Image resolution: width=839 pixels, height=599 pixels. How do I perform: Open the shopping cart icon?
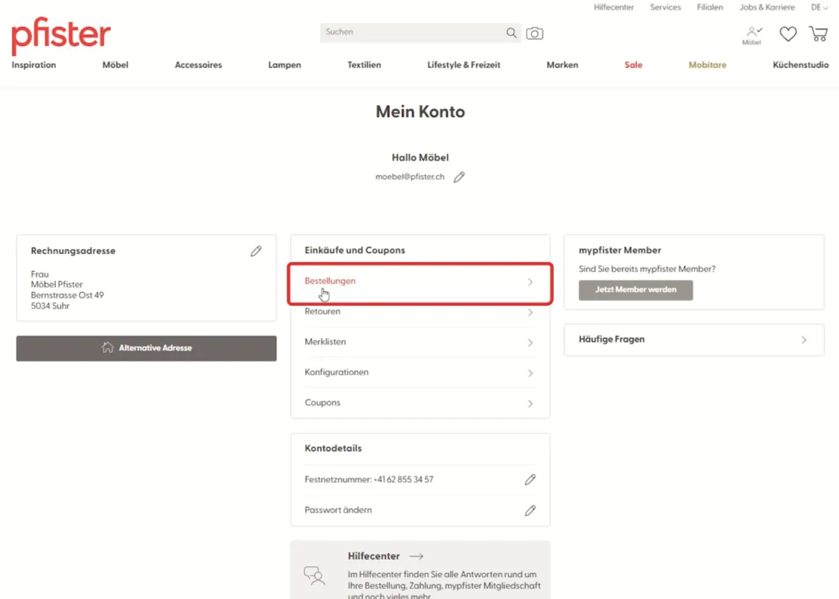[818, 34]
